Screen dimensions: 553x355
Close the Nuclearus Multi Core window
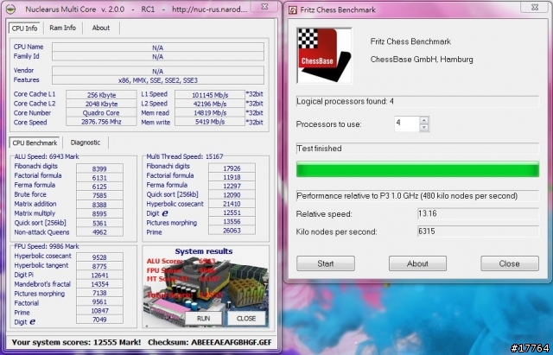tap(264, 6)
